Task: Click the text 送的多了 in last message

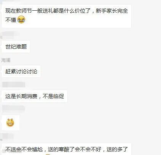Action: [117, 149]
